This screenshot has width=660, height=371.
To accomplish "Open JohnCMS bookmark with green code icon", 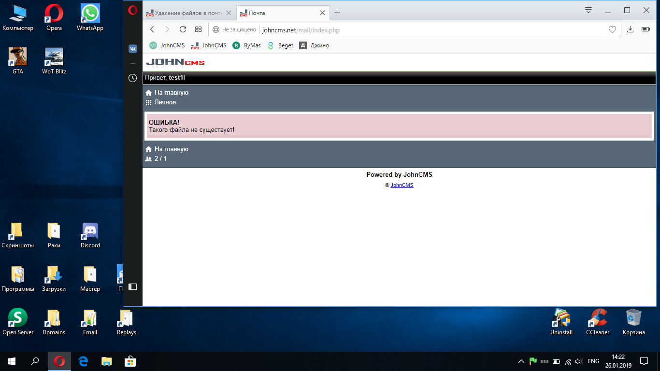I will pyautogui.click(x=167, y=45).
